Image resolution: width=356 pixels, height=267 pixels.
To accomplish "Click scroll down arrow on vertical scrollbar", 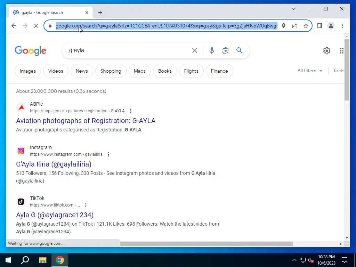I will coord(347,238).
